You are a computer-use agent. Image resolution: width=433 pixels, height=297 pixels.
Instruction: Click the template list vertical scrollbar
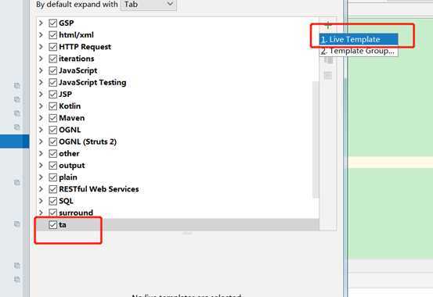point(316,139)
